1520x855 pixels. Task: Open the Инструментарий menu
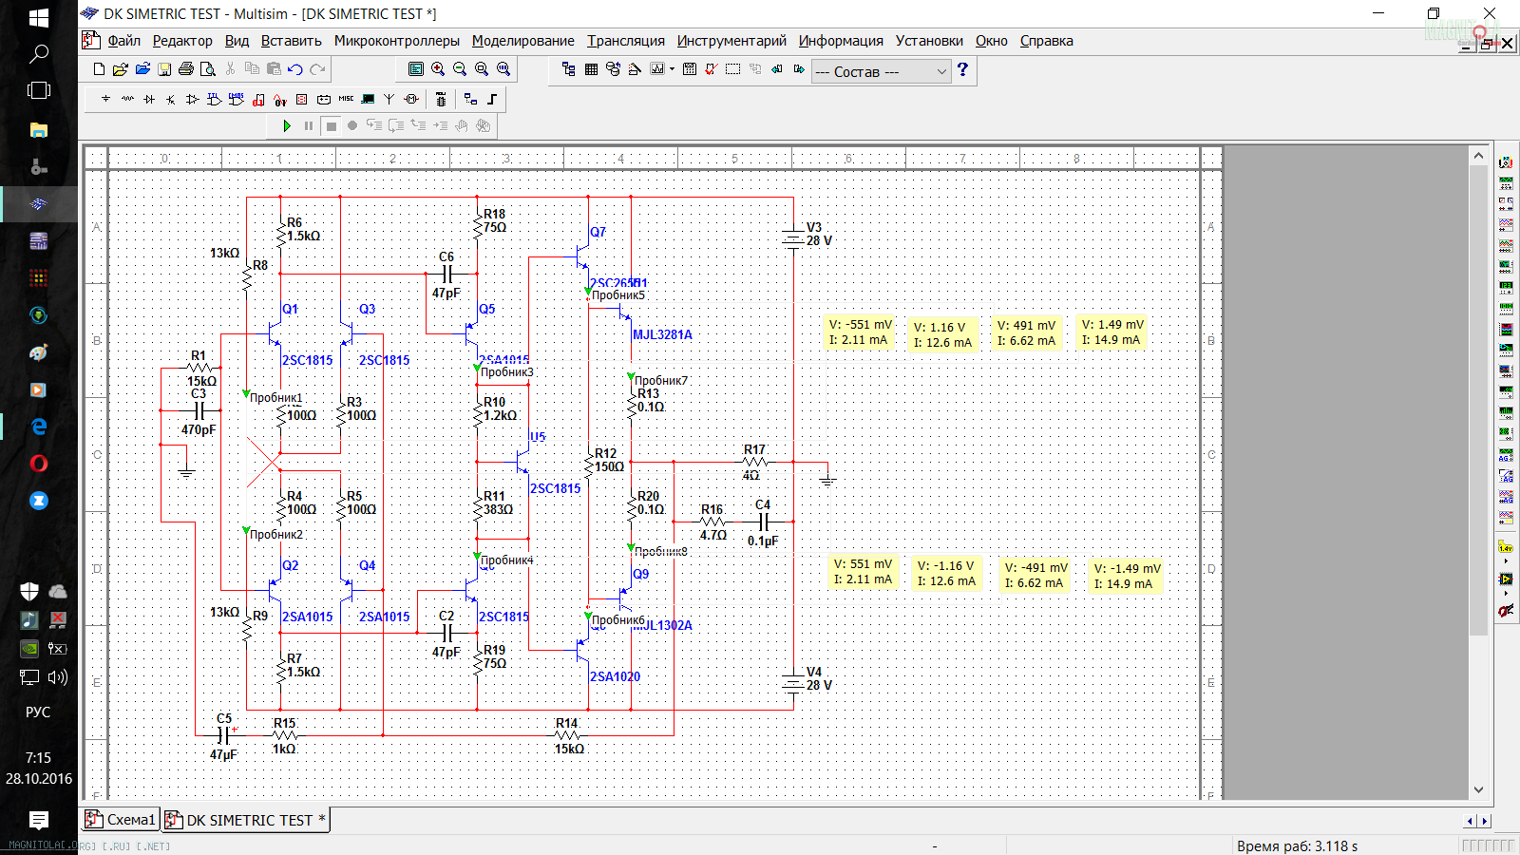click(x=731, y=41)
